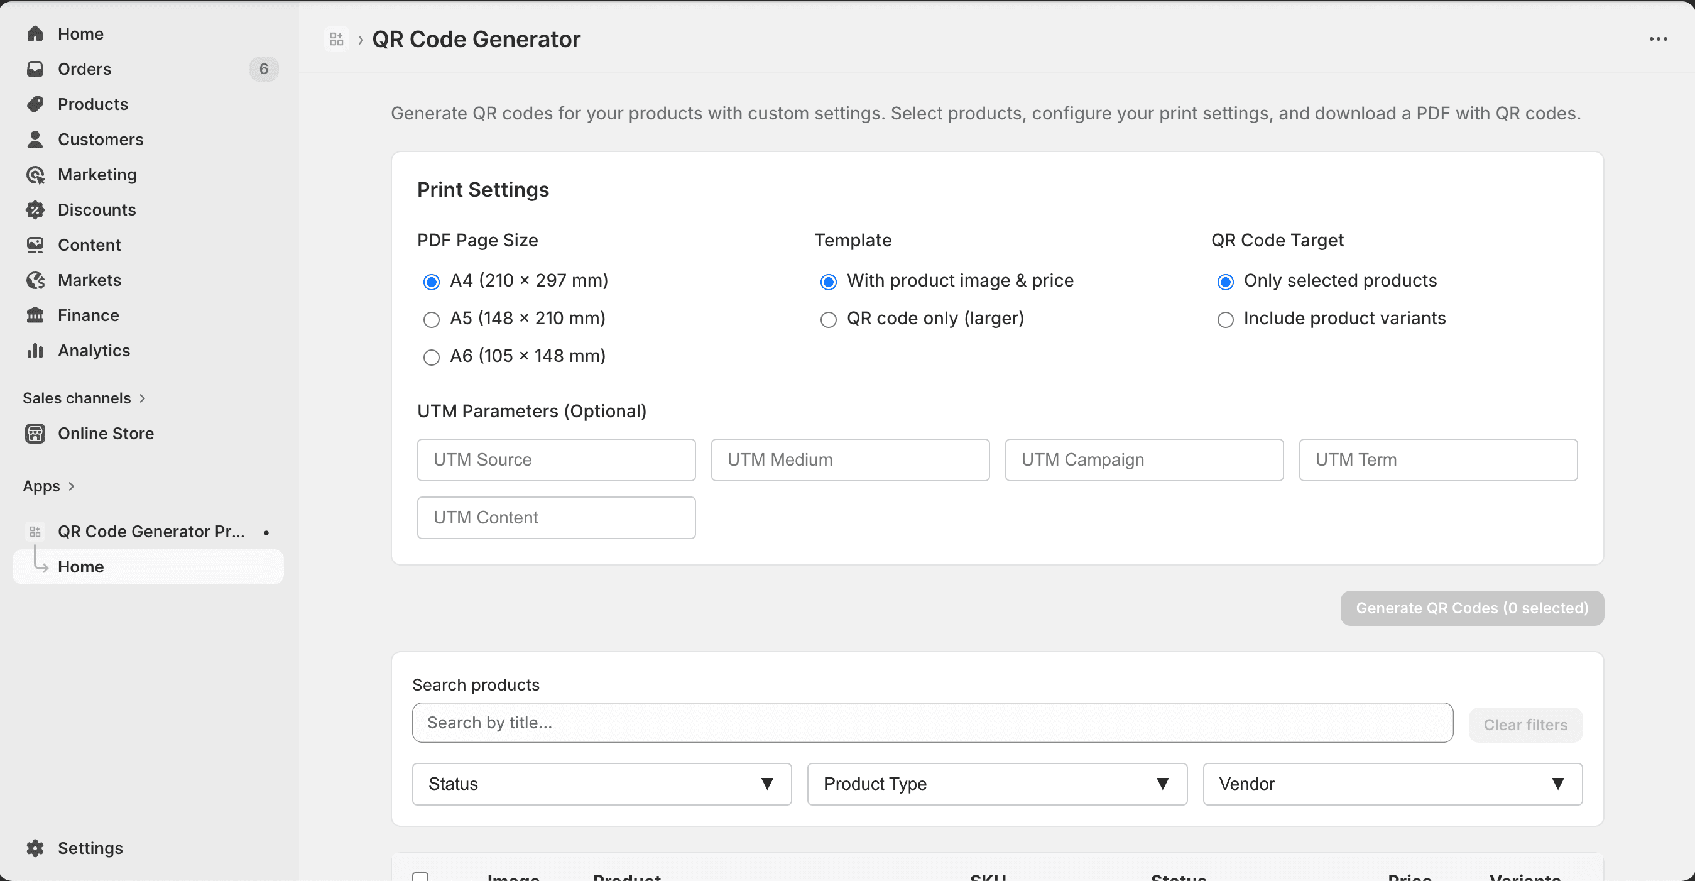Screen dimensions: 1695x881
Task: Enable Include product variants target
Action: click(x=1225, y=319)
